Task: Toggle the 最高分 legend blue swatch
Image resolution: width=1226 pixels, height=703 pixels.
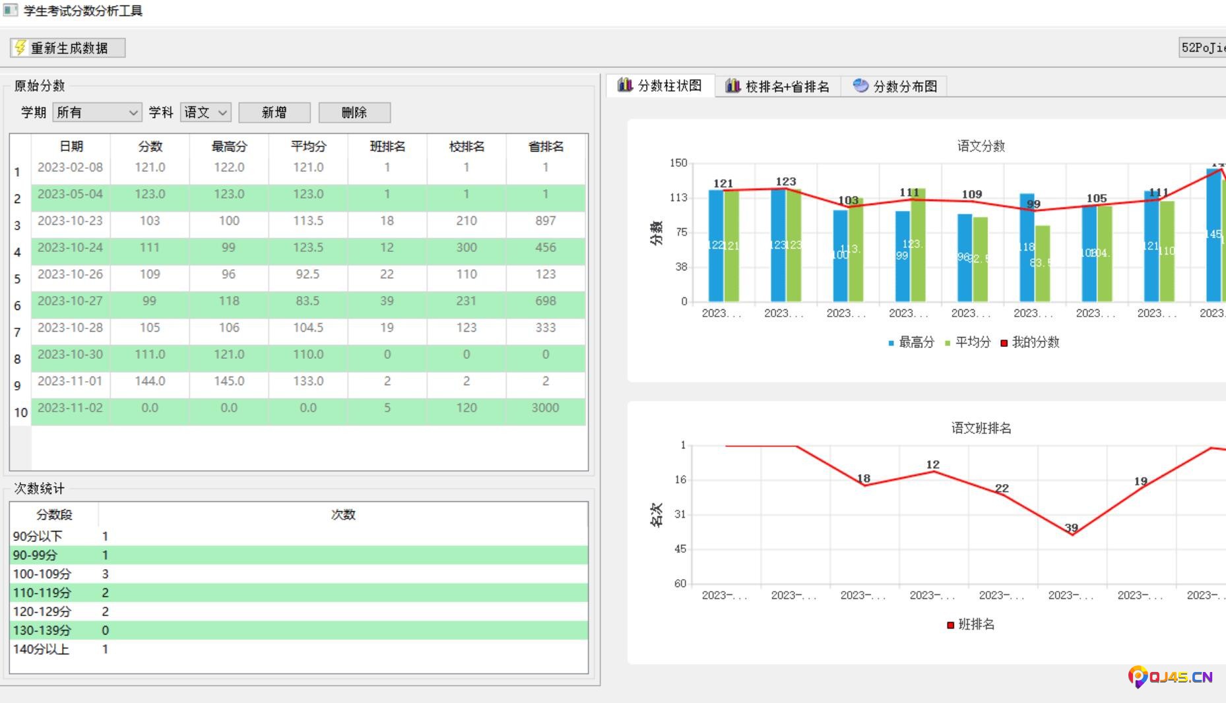Action: coord(891,343)
